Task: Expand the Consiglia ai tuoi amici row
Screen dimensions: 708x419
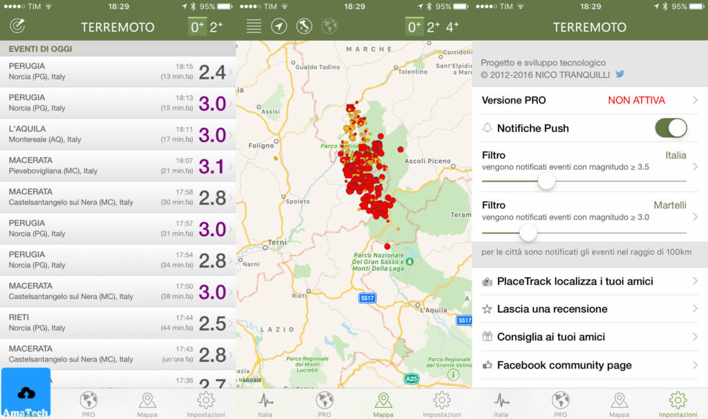Action: tap(589, 337)
